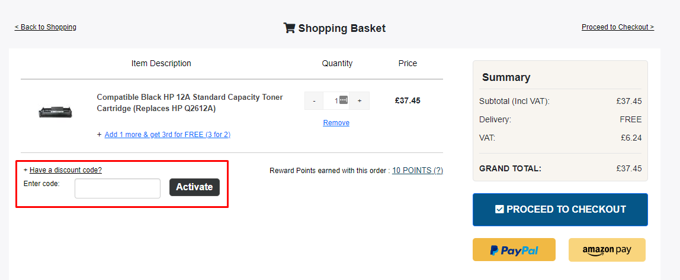Pay with the PayPal button
This screenshot has height=280, width=680.
tap(514, 250)
